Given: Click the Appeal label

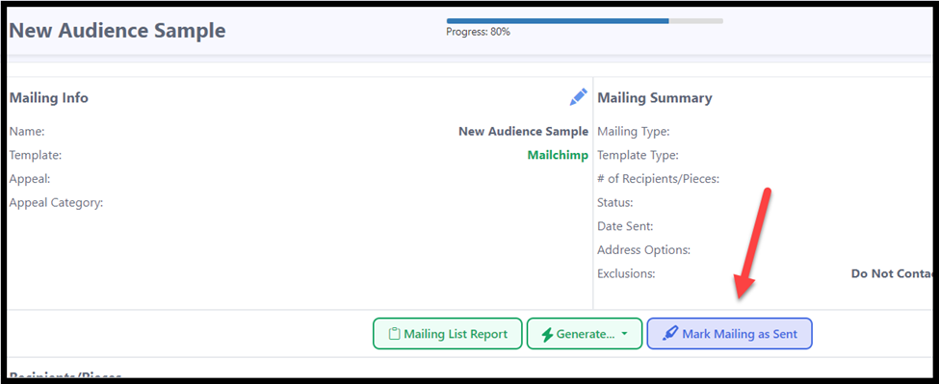Looking at the screenshot, I should coord(29,179).
